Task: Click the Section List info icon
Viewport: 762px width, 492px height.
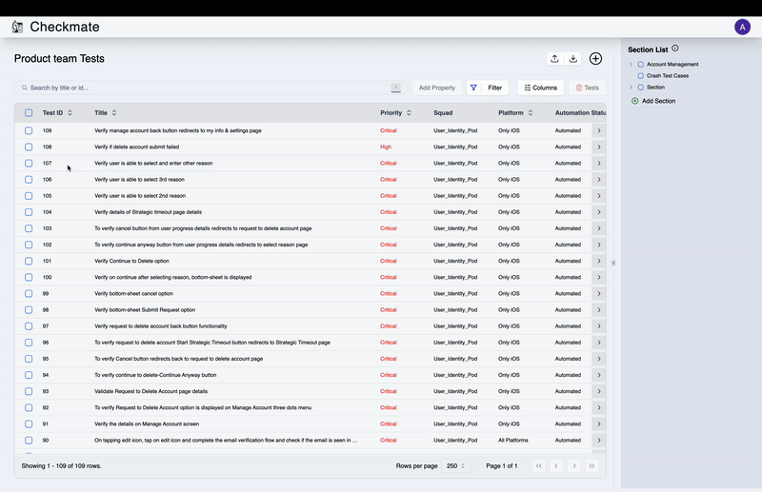Action: click(675, 49)
